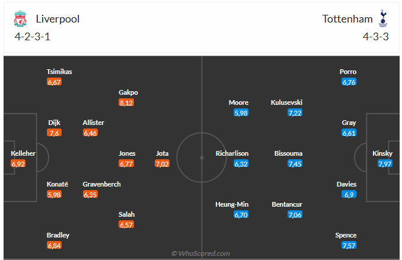Click Bissouma's 7,45 rating badge
This screenshot has height=260, width=402.
[295, 163]
